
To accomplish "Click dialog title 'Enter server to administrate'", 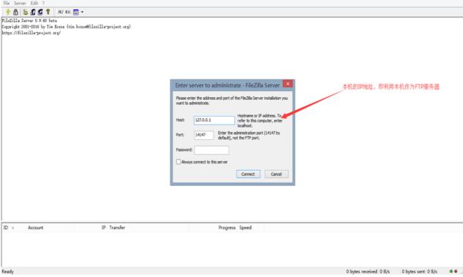I will pos(227,85).
